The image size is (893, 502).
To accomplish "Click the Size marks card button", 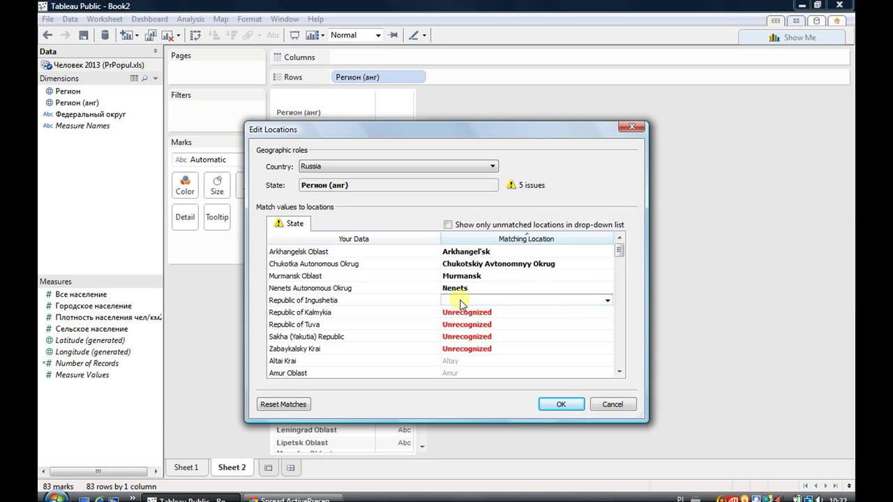I will 217,185.
